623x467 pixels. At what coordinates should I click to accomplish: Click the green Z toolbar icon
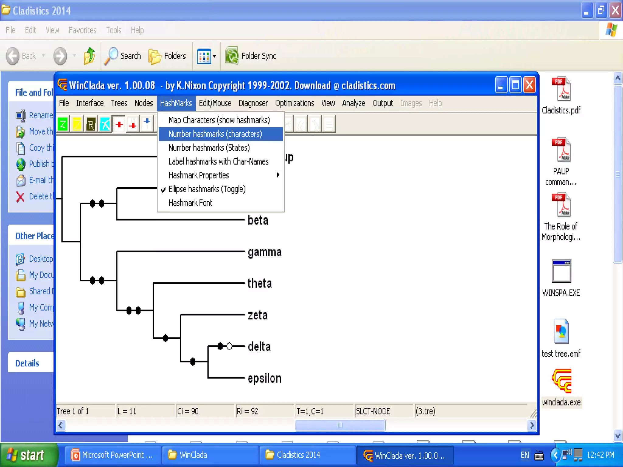pos(63,124)
